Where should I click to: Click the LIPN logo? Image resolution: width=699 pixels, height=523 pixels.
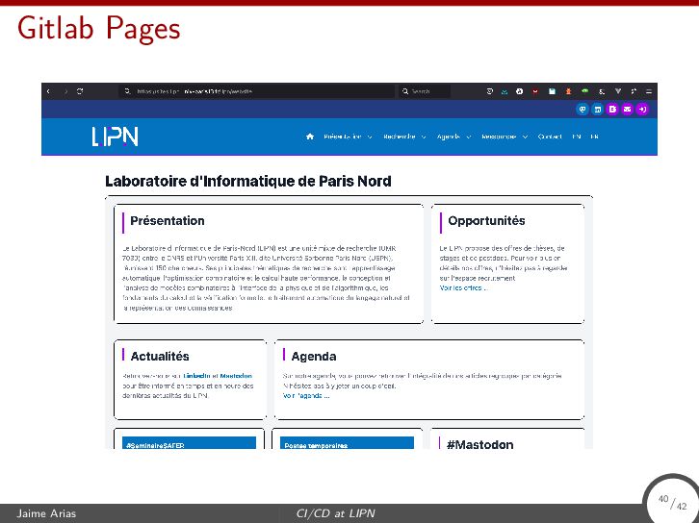(x=115, y=137)
